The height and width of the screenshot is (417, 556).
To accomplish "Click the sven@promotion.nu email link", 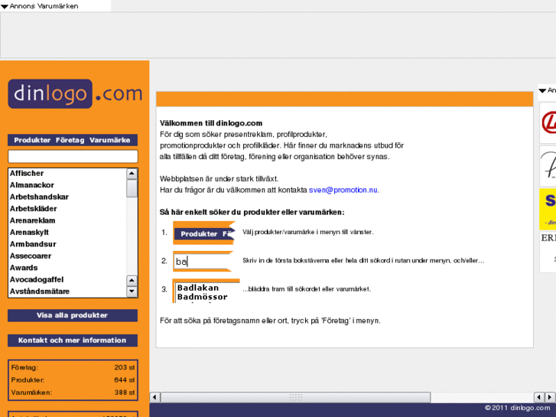I will [x=343, y=190].
